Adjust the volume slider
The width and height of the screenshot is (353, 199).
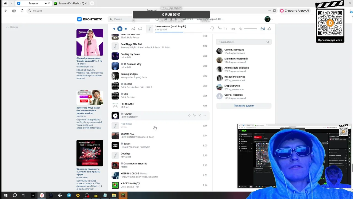[250, 29]
